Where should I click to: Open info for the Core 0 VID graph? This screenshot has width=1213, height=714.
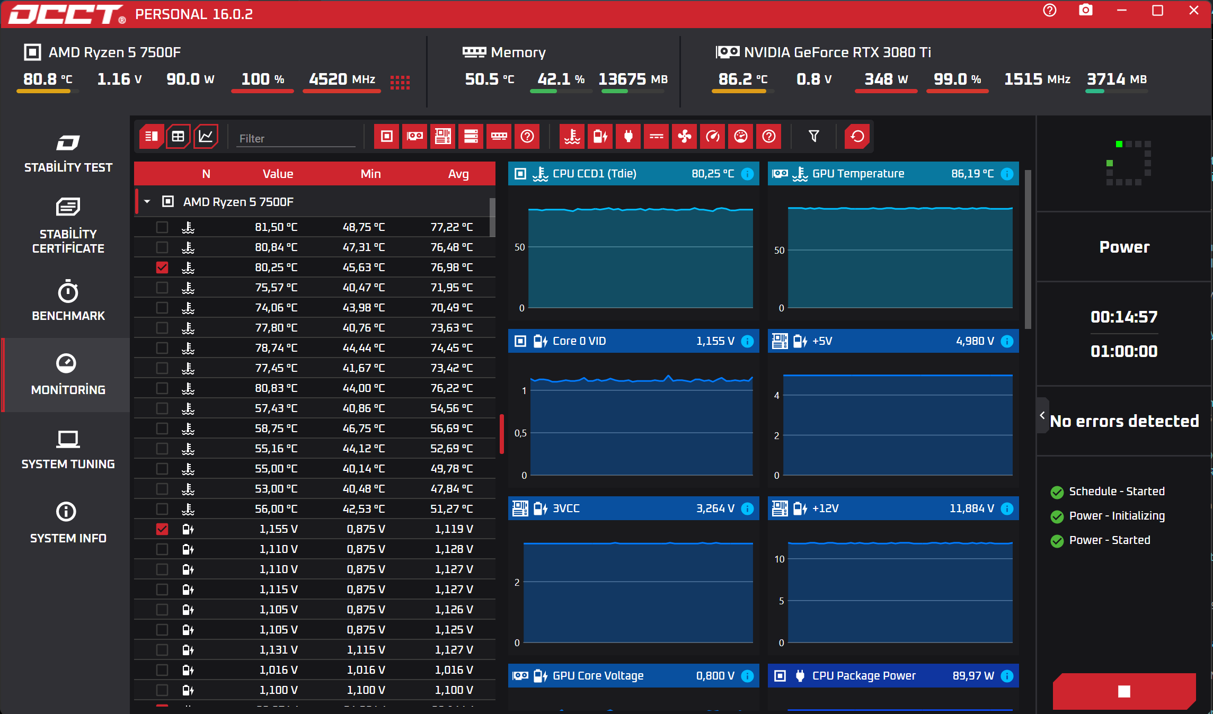748,341
